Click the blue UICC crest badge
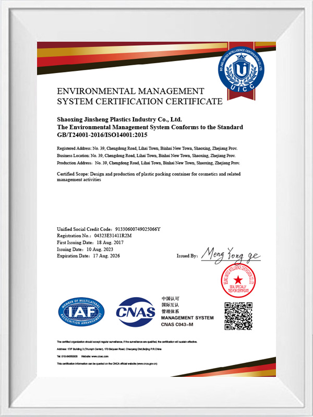This screenshot has height=417, width=313. click(x=241, y=69)
